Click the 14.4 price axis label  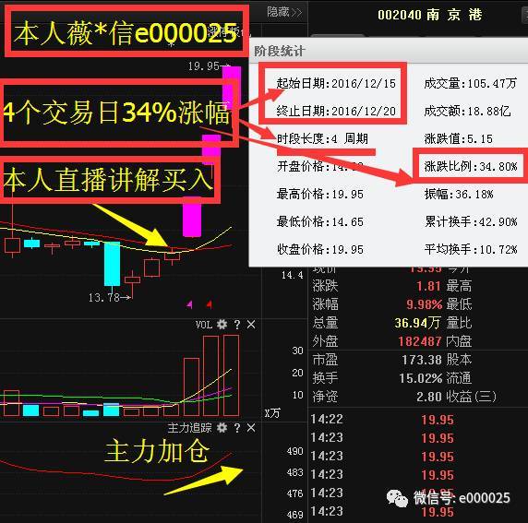292,275
